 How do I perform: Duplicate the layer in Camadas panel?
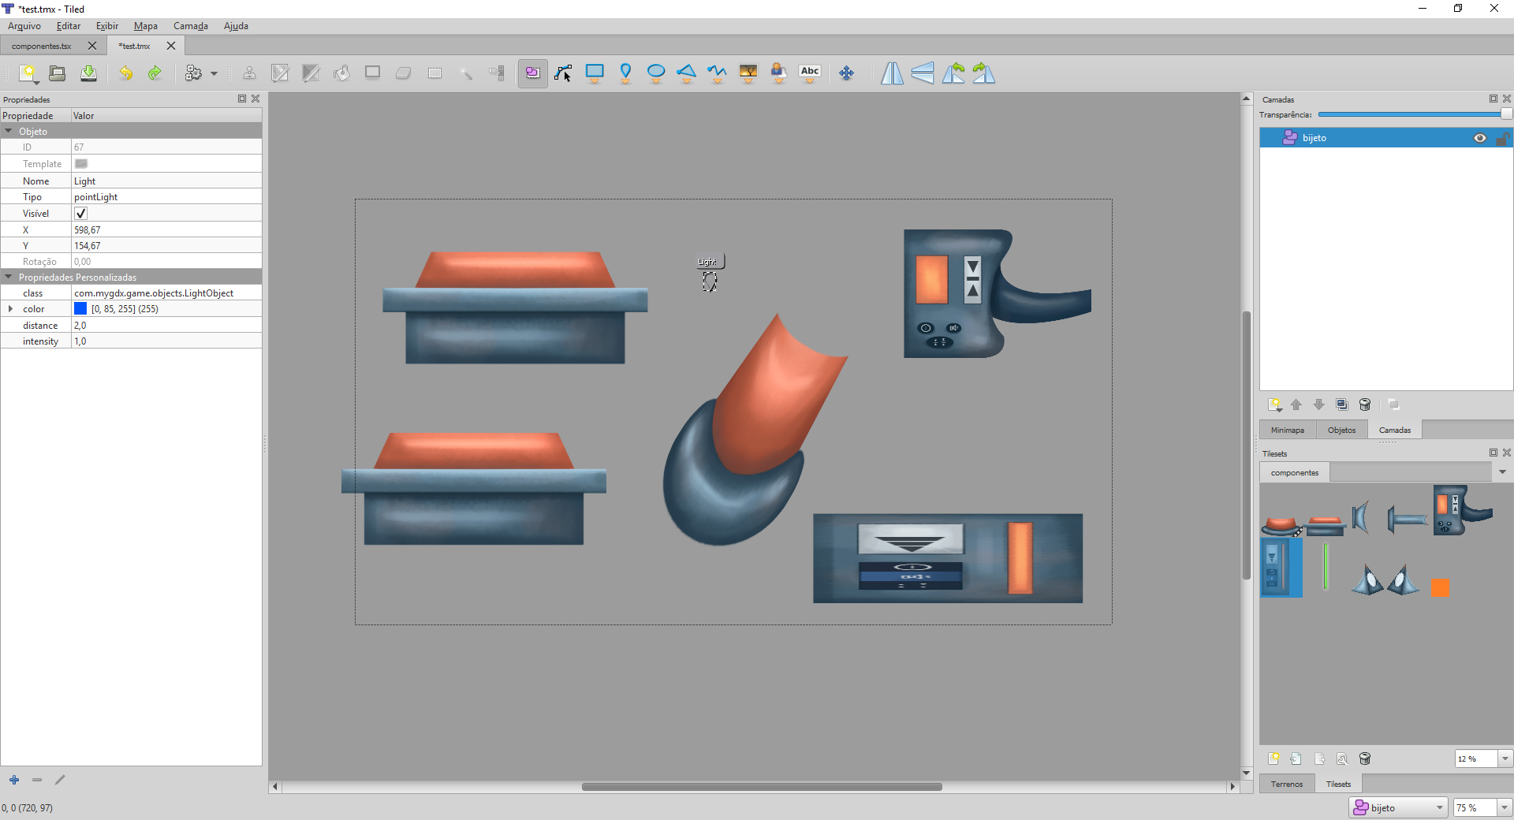click(x=1342, y=404)
